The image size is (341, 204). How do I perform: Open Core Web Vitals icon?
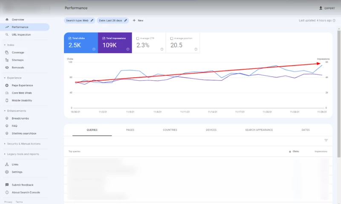tap(7, 93)
